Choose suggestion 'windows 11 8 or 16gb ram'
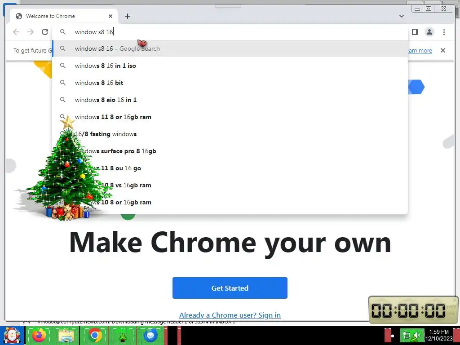The width and height of the screenshot is (460, 345). (x=230, y=117)
